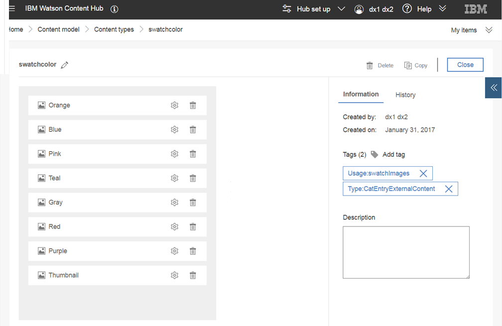
Task: Edit the swatchcolor name with pencil icon
Action: [65, 65]
